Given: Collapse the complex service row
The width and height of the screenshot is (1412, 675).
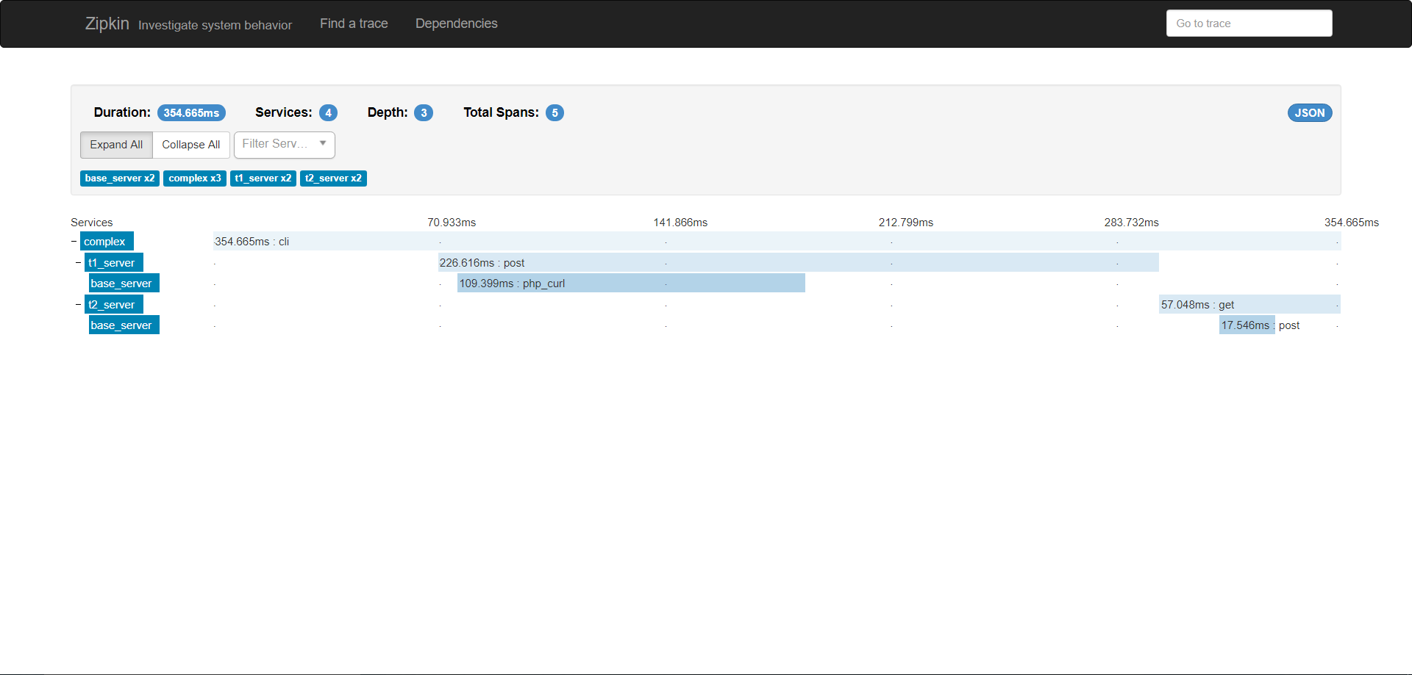Looking at the screenshot, I should (x=74, y=241).
